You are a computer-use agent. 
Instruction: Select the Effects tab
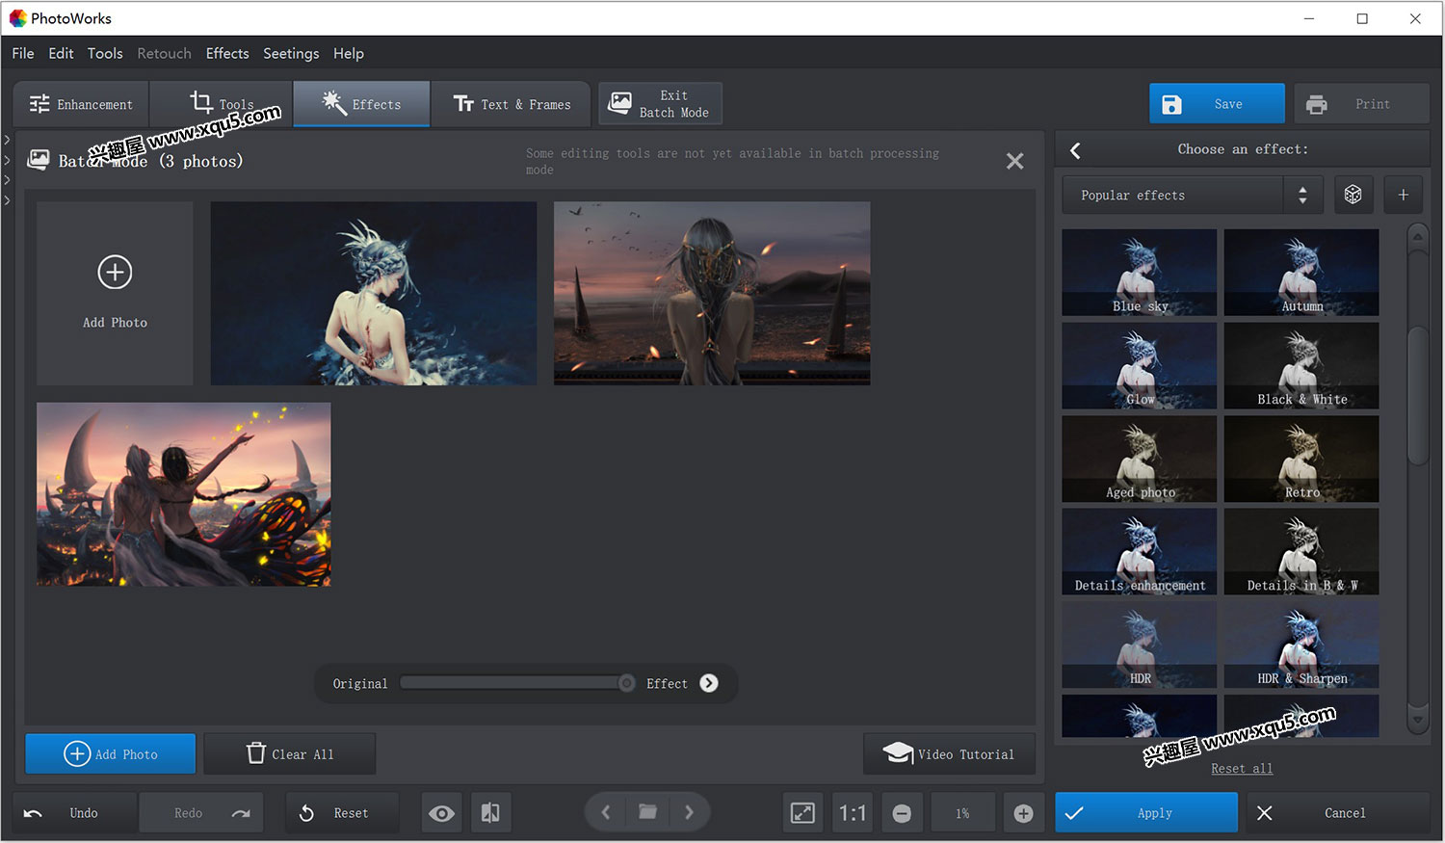(x=361, y=104)
